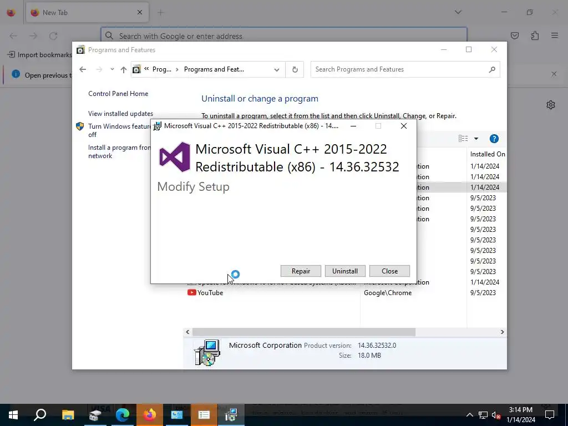This screenshot has height=426, width=568.
Task: Click the Firefox forward arrow
Action: [33, 36]
